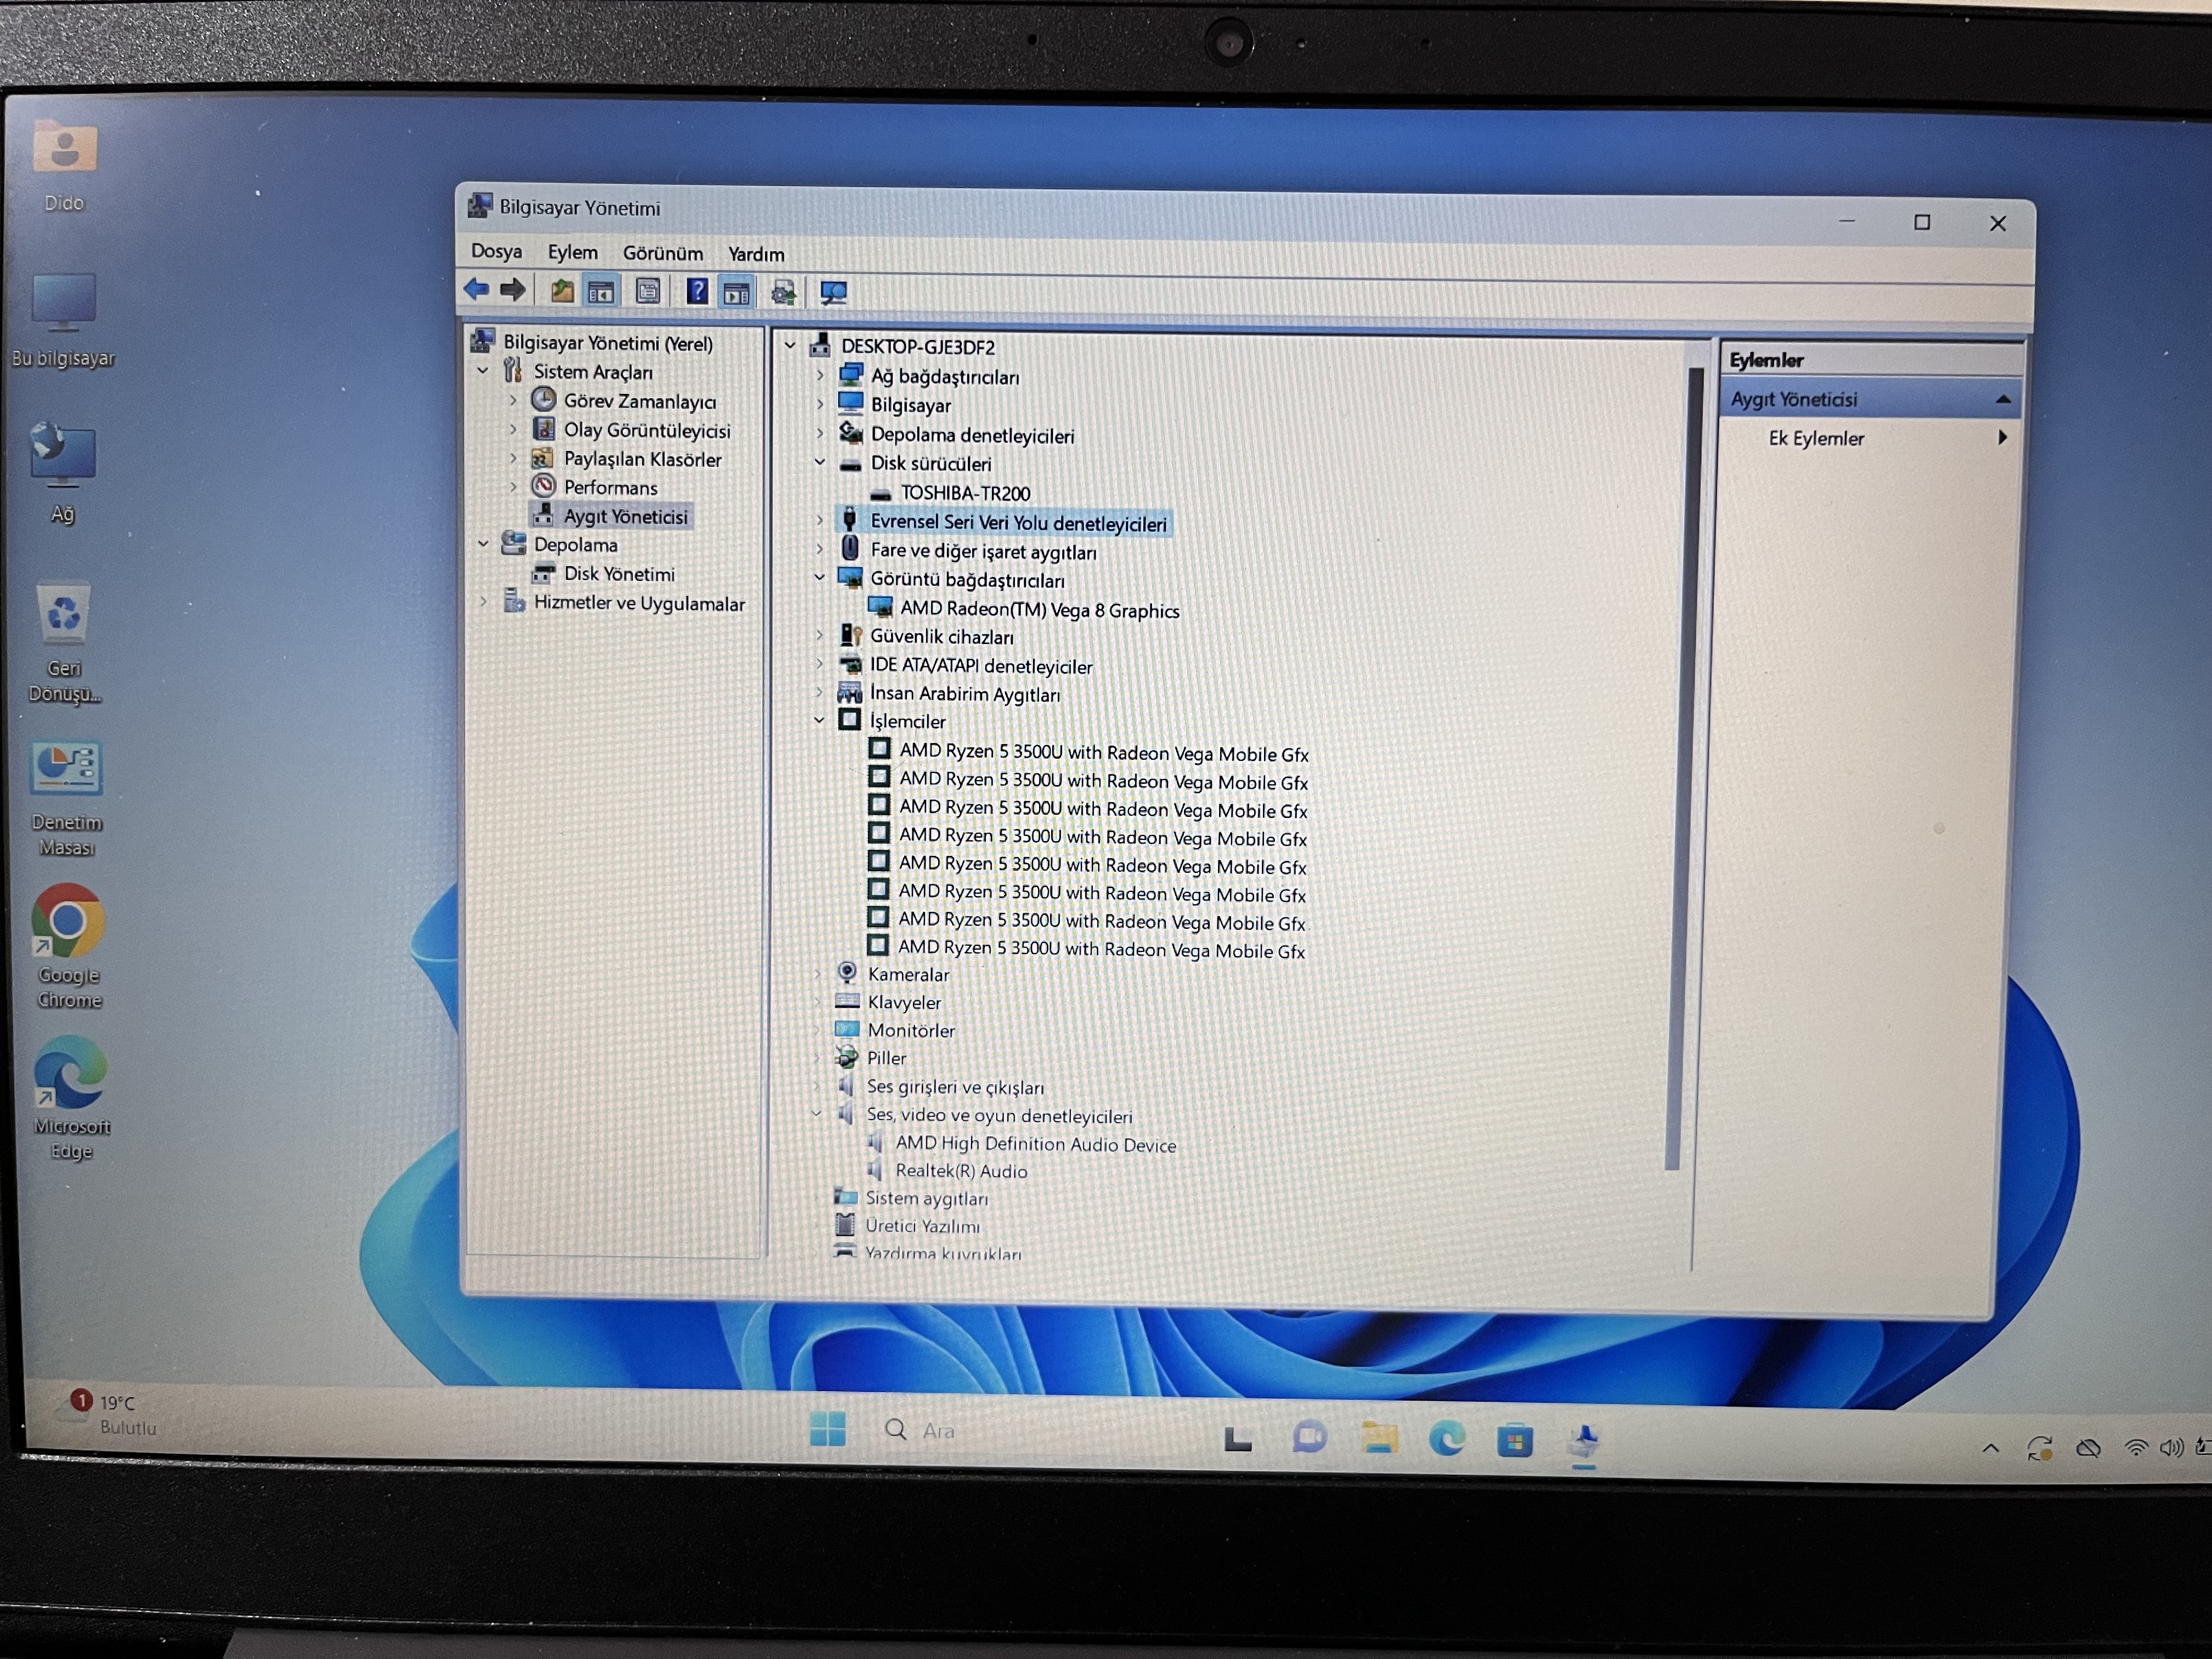This screenshot has height=1659, width=2212.
Task: Click the Up one level folder icon
Action: click(x=562, y=291)
